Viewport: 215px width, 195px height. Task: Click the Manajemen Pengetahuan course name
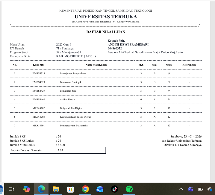[73, 73]
